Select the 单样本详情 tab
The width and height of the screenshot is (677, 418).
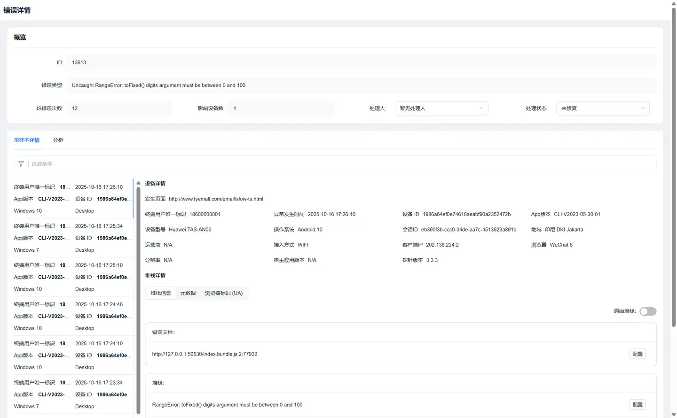(x=27, y=140)
